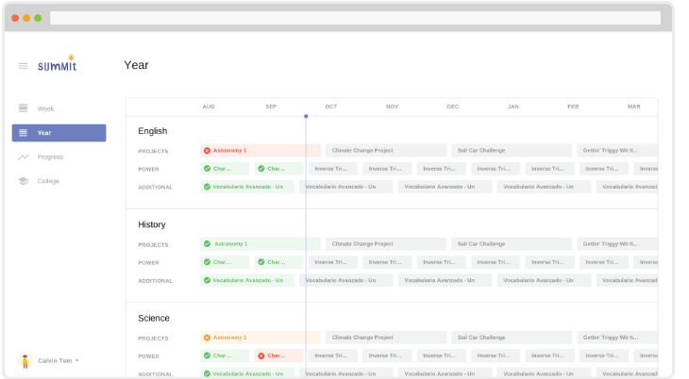The height and width of the screenshot is (379, 689).
Task: Click orange X icon on Science Astronomy 1
Action: (x=207, y=338)
